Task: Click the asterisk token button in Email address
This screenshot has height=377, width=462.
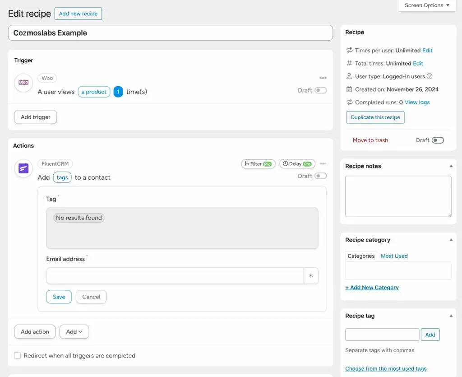Action: [311, 275]
